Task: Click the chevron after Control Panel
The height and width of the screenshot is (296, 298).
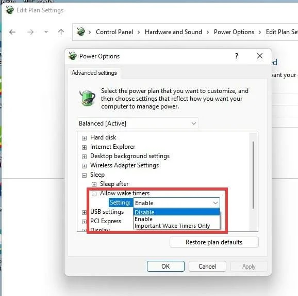Action: (139, 32)
